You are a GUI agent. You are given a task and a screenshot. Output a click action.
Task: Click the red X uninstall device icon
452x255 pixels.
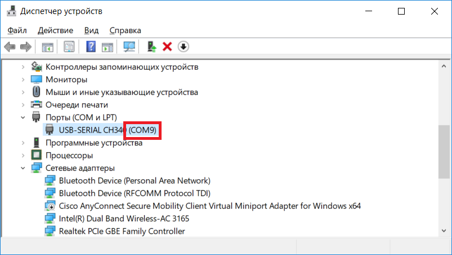167,47
